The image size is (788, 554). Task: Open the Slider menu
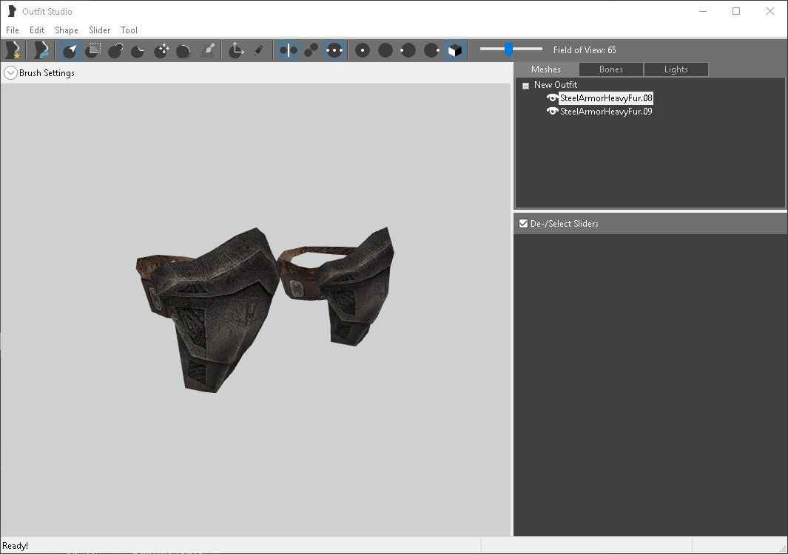coord(99,30)
